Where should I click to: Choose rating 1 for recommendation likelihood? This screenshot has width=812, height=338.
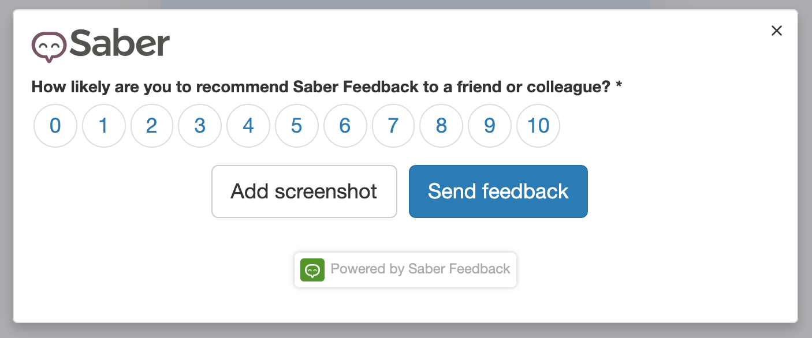pyautogui.click(x=104, y=126)
